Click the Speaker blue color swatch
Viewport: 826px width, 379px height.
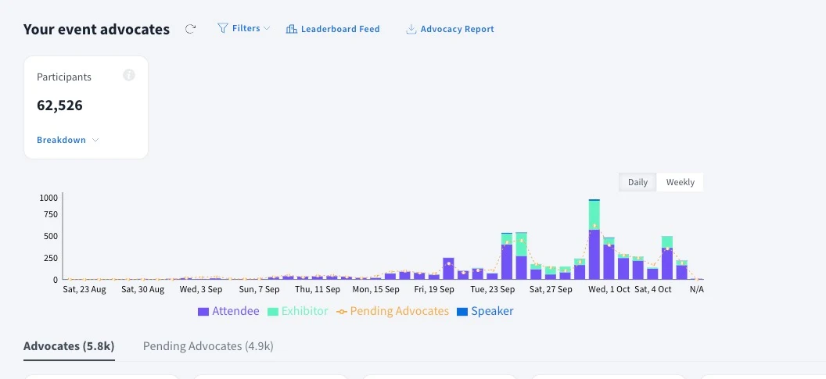click(461, 311)
